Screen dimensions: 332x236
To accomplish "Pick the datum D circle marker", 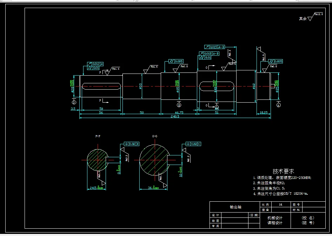I will tap(74, 103).
